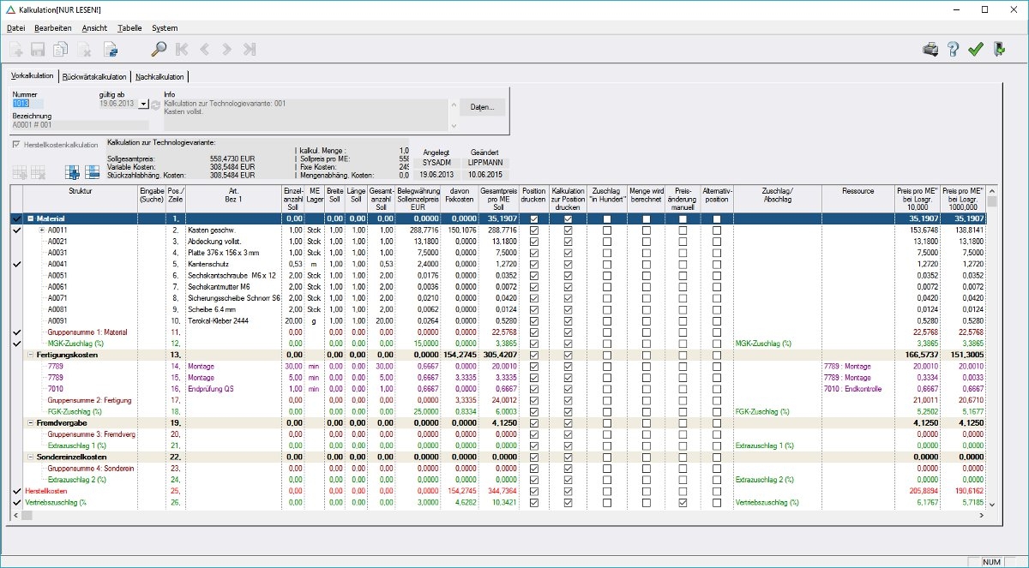Open the 'gültig ab' date dropdown
This screenshot has width=1029, height=568.
click(143, 104)
